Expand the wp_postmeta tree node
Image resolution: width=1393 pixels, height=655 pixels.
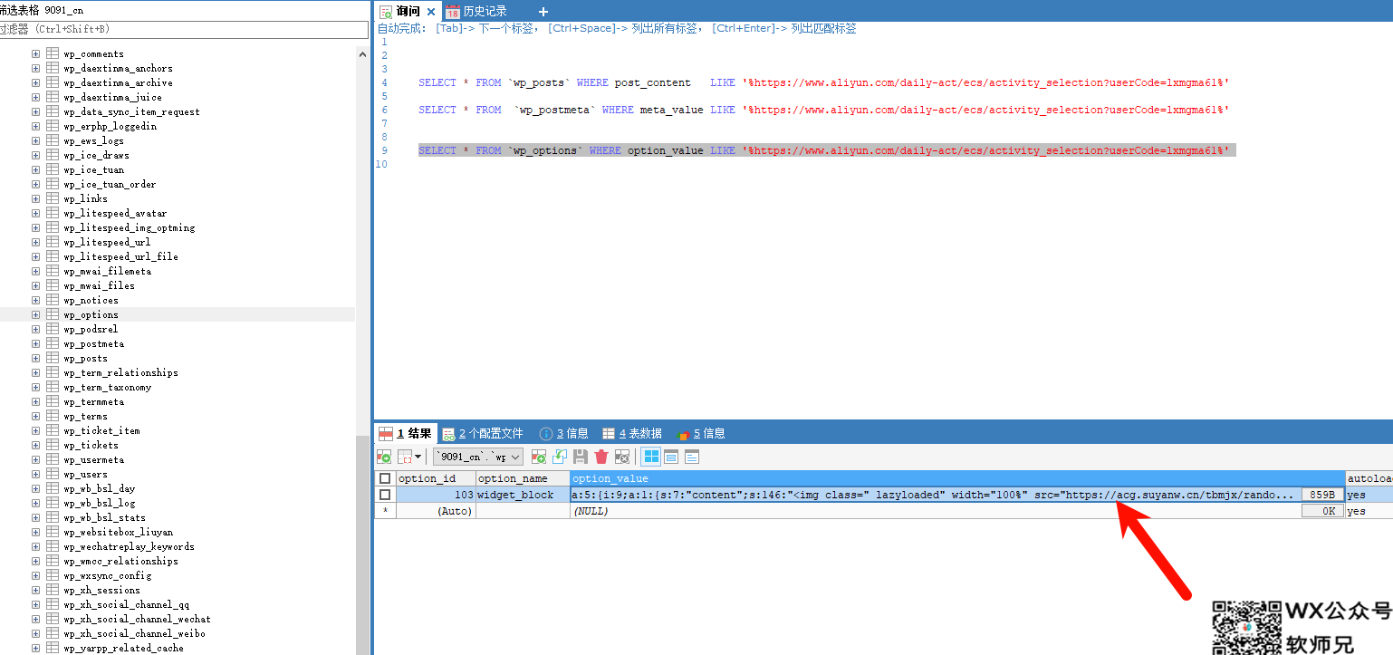[35, 343]
